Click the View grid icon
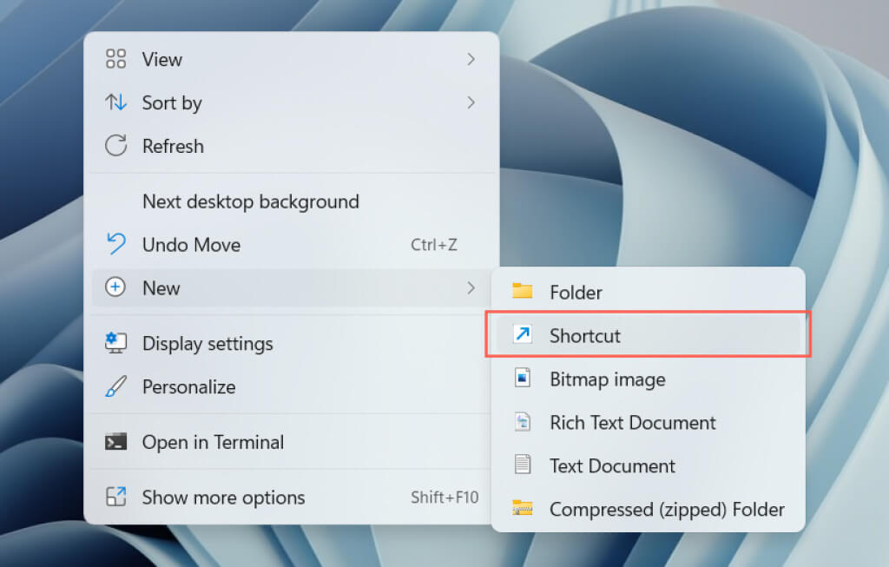889x567 pixels. [x=115, y=59]
